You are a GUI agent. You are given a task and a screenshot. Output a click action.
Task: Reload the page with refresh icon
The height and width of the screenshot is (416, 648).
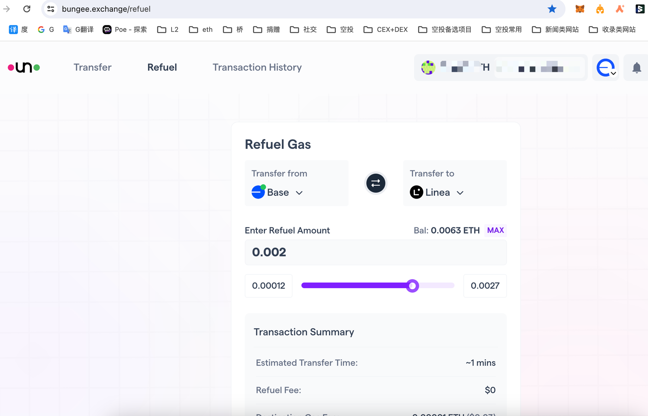pos(27,9)
